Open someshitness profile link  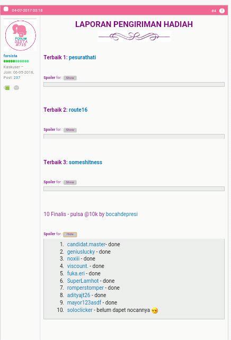85,162
